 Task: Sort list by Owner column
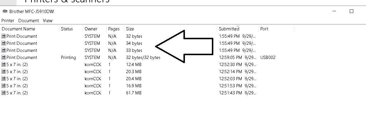point(95,29)
